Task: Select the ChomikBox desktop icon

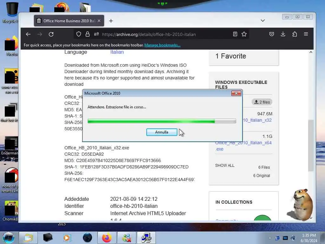Action: (10, 211)
